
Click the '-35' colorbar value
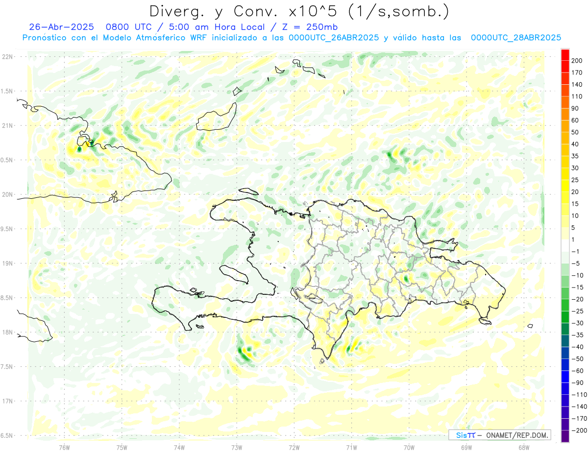(579, 335)
